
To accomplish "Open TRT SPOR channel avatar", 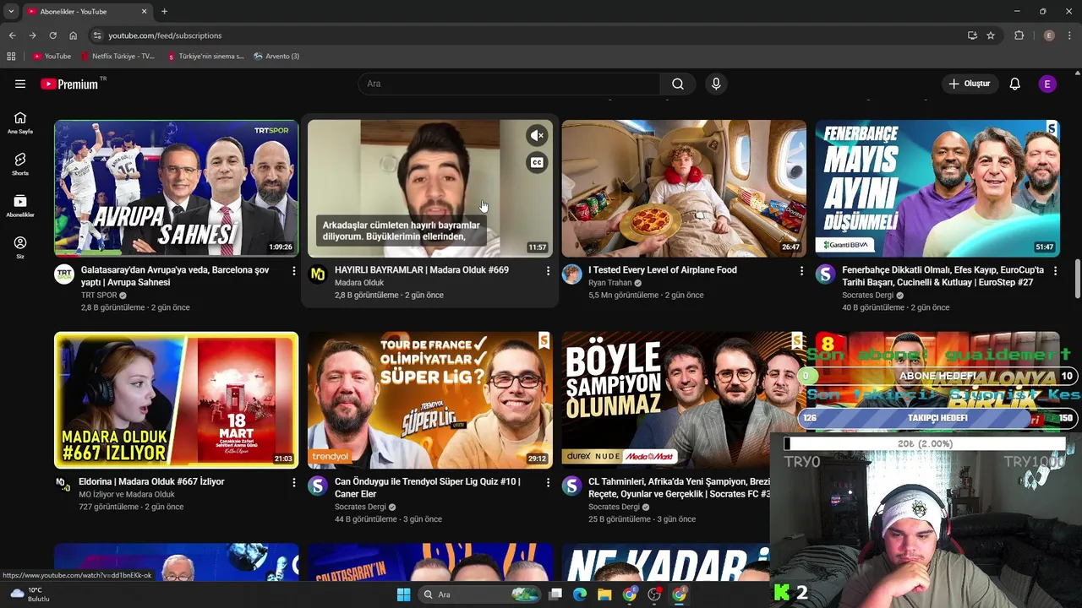I will [x=64, y=274].
